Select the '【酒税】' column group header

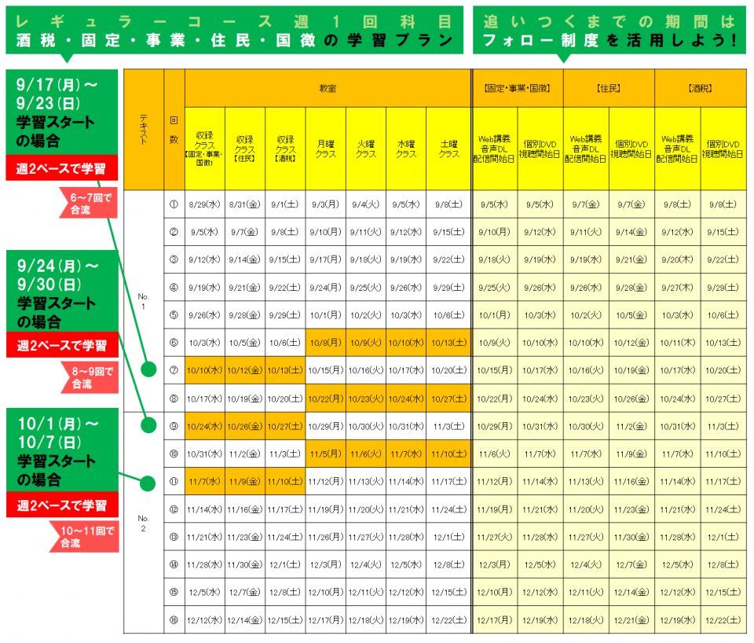[700, 88]
